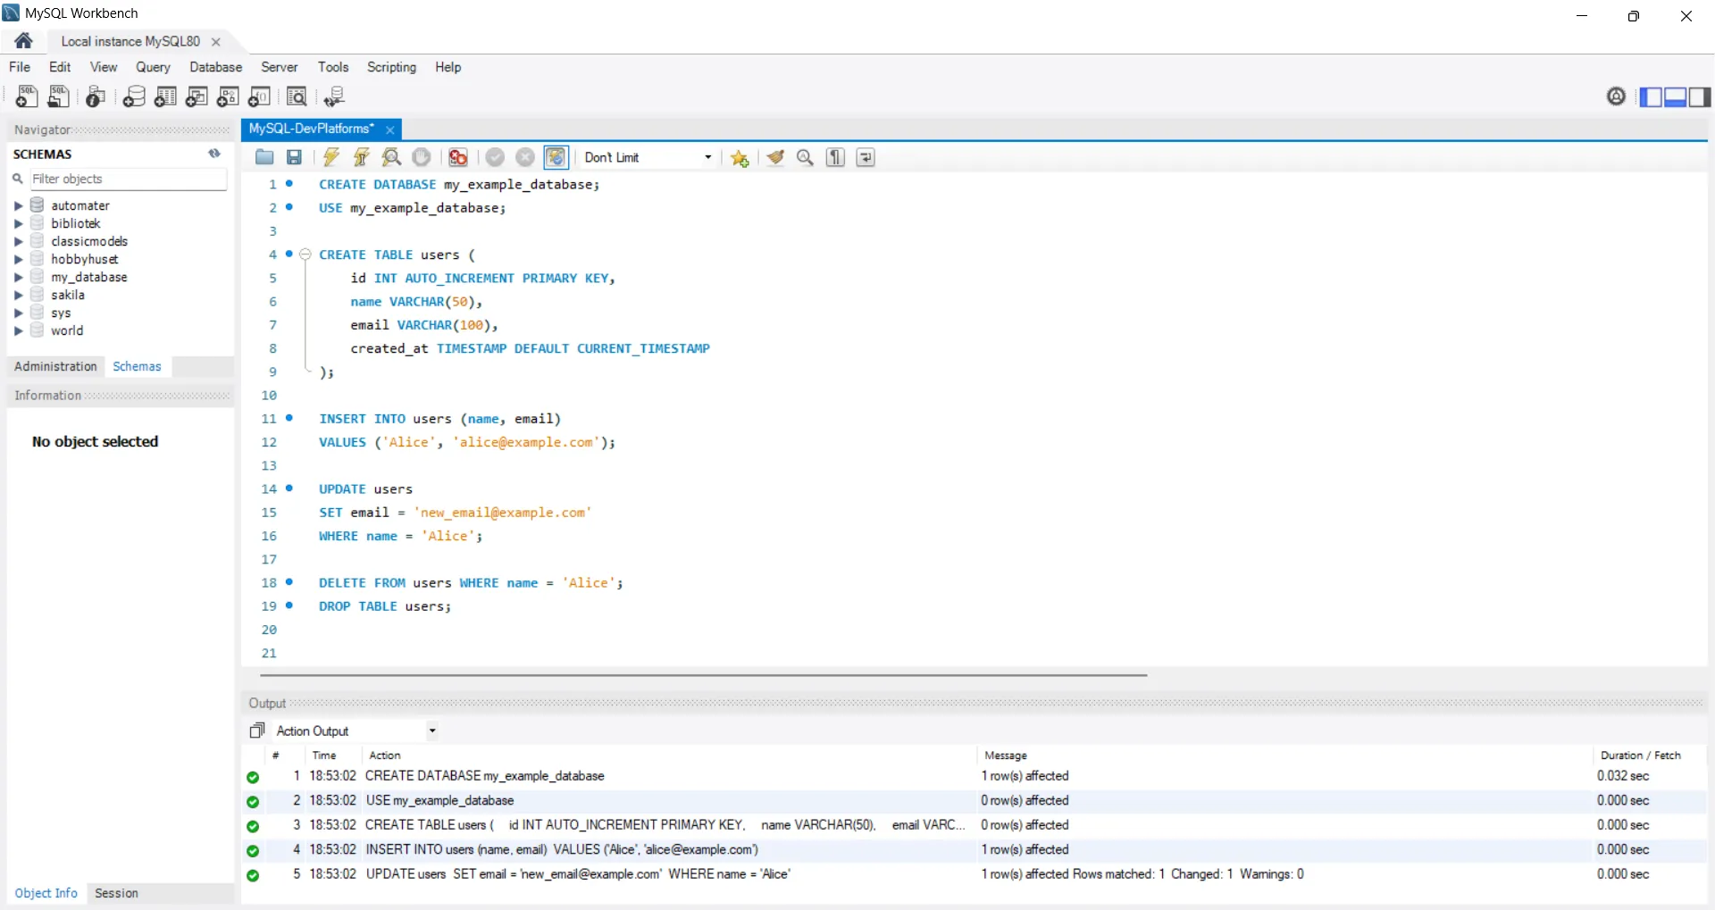Reconnect to DBMS toolbar icon
The image size is (1715, 910).
(334, 96)
